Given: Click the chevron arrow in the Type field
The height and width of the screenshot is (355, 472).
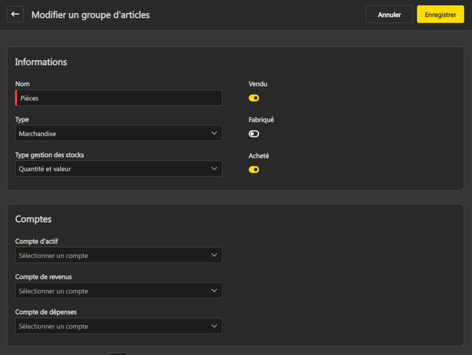Looking at the screenshot, I should 214,133.
